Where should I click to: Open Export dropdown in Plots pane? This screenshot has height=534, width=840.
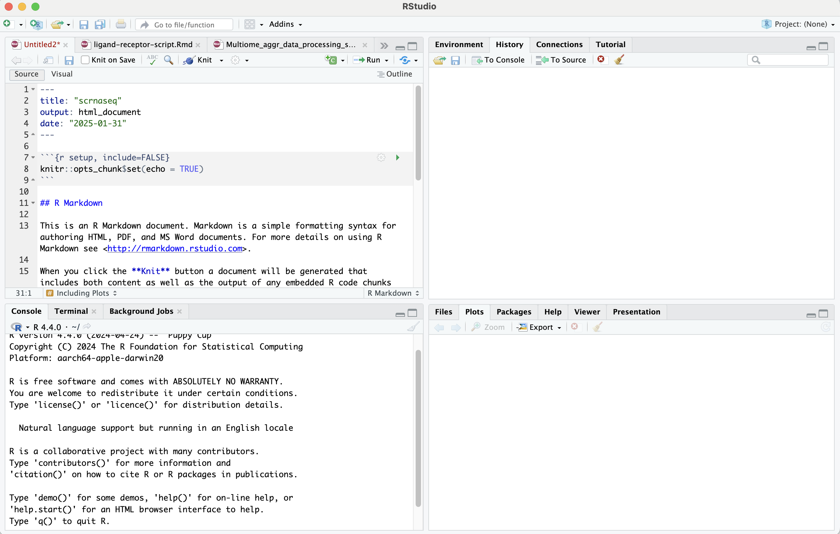click(539, 327)
